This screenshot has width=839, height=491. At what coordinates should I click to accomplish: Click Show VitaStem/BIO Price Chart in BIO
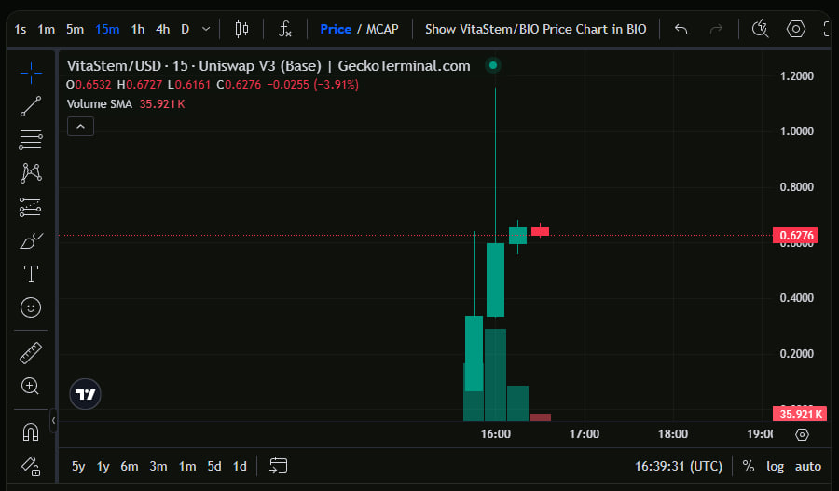tap(536, 29)
